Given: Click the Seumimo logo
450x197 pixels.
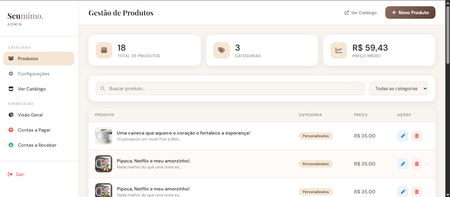Looking at the screenshot, I should point(25,16).
